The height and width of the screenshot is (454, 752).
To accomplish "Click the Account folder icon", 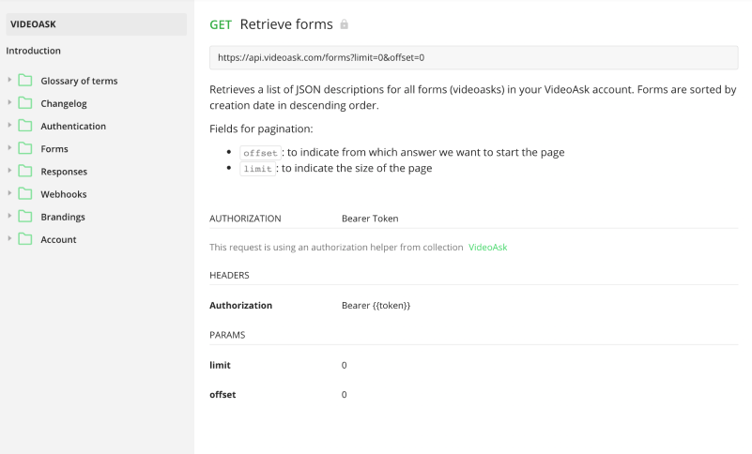I will pyautogui.click(x=24, y=239).
